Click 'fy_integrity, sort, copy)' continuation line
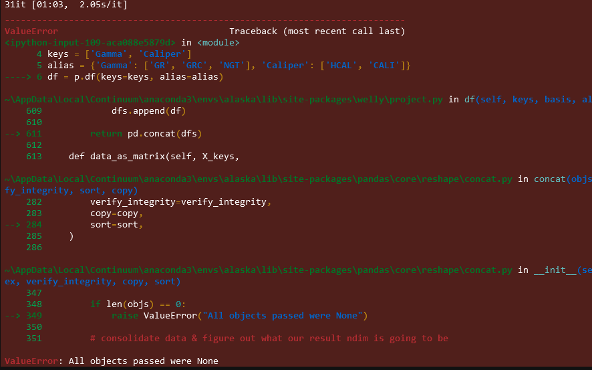The image size is (592, 370). tap(71, 191)
